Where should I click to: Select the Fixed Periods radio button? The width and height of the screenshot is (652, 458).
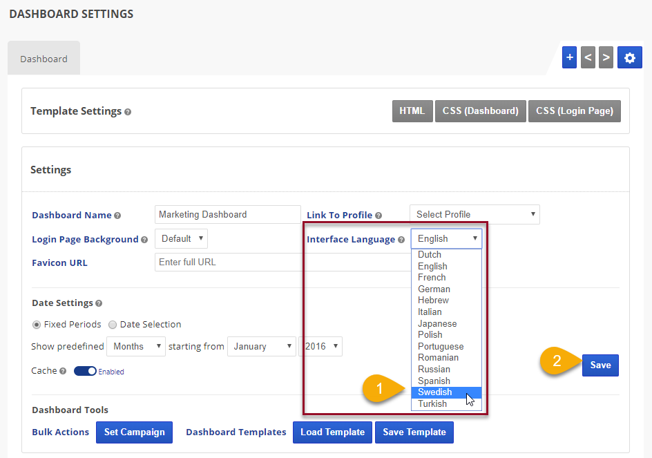tap(37, 325)
